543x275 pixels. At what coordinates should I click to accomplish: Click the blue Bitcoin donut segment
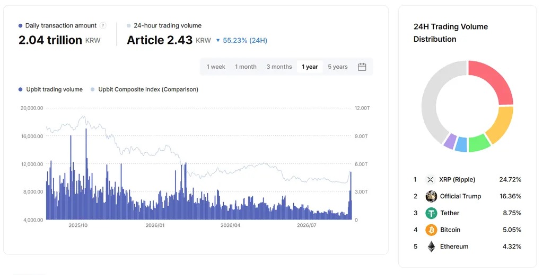461,145
